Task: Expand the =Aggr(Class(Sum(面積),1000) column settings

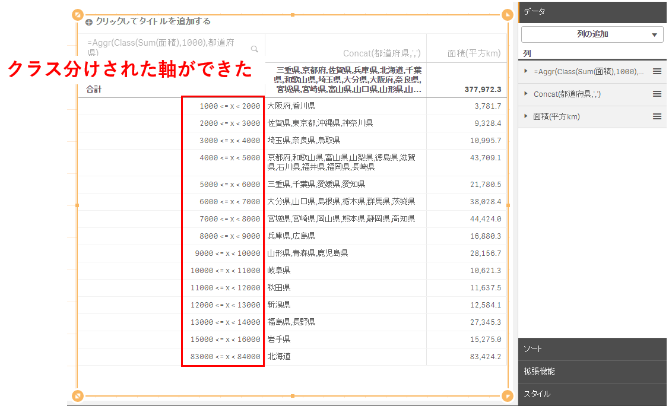Action: (527, 71)
